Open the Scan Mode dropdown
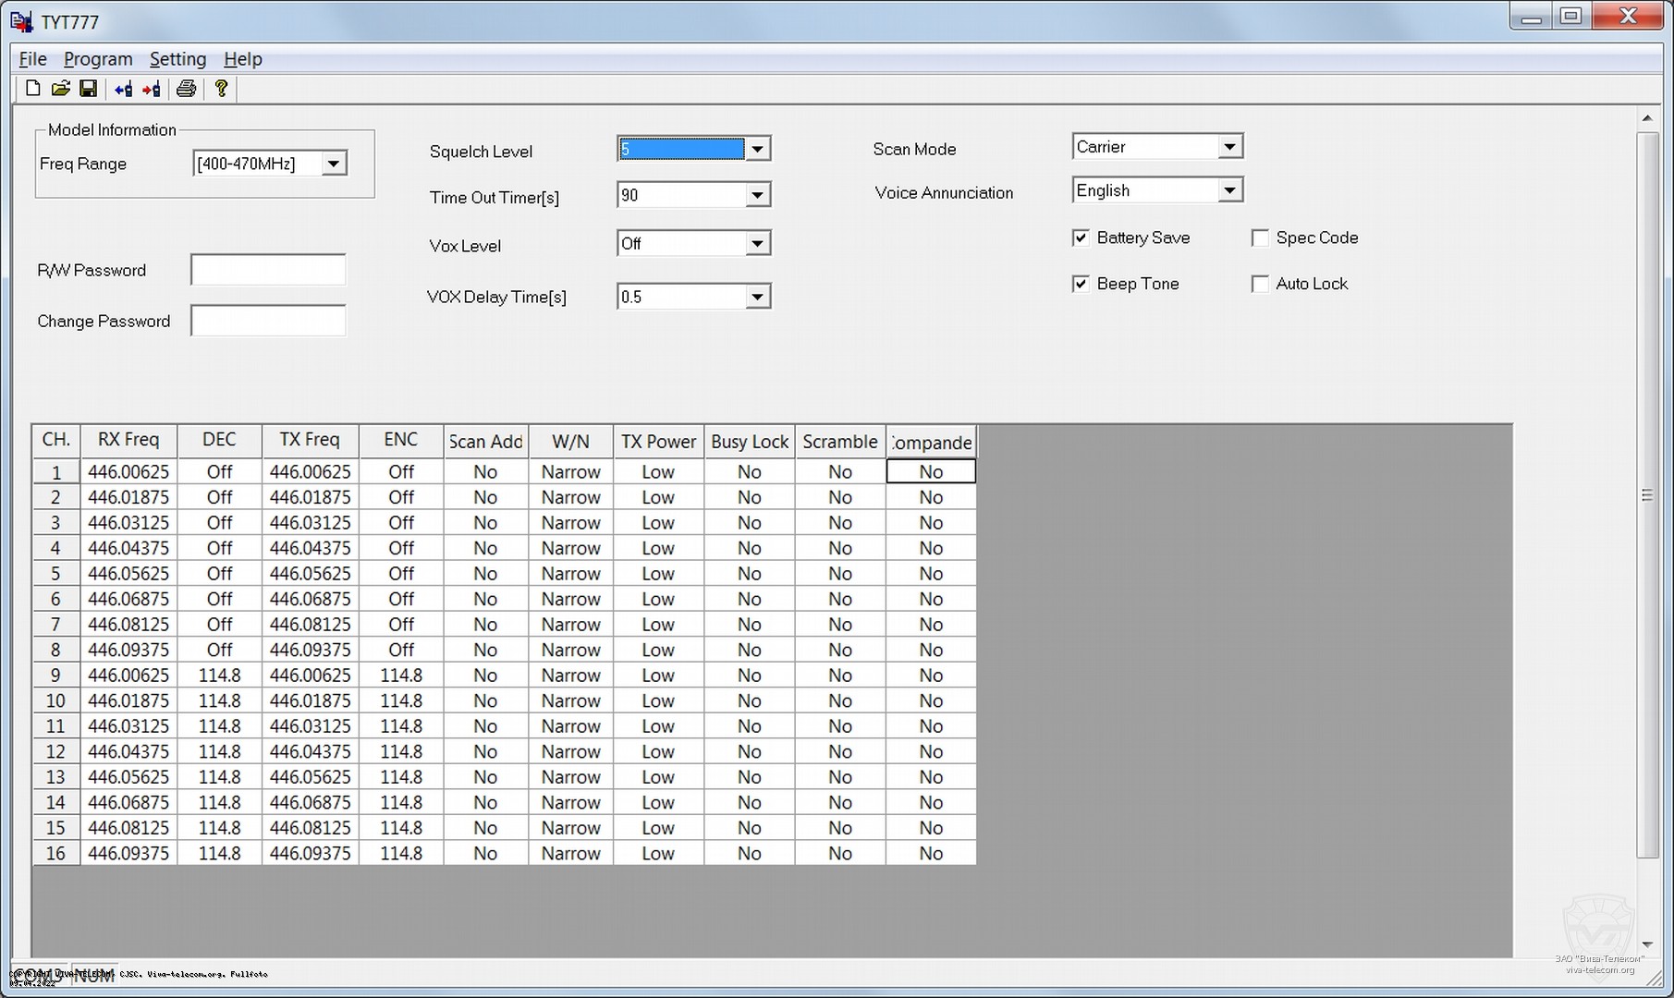1674x998 pixels. pyautogui.click(x=1228, y=147)
